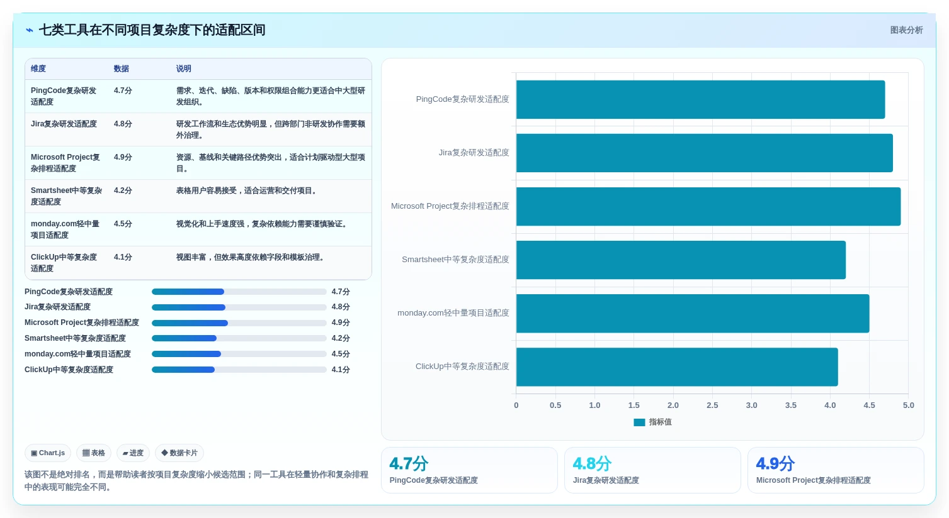This screenshot has height=518, width=949.
Task: Click the ClickUp progress bar
Action: point(239,370)
